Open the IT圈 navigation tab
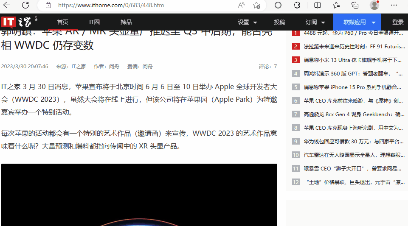 [x=94, y=22]
